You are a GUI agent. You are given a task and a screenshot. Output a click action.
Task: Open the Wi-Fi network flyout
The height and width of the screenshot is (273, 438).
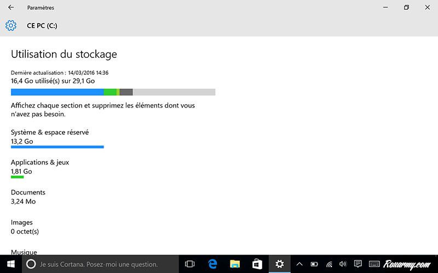(x=329, y=264)
